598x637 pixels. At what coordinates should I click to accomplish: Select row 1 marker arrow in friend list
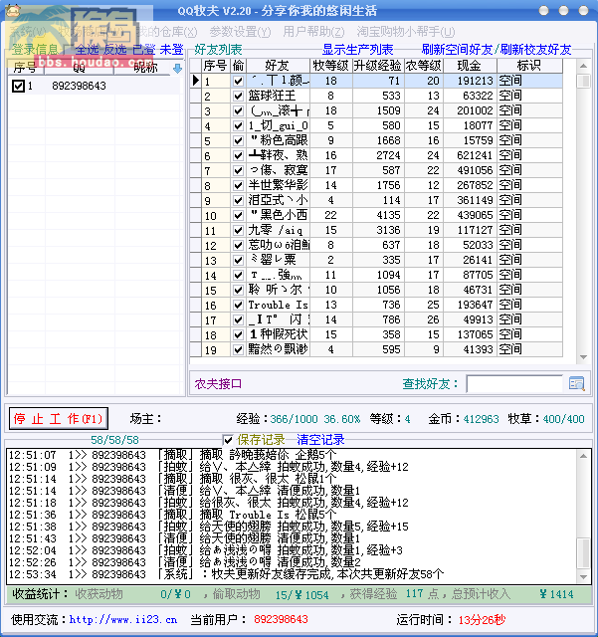(x=196, y=81)
